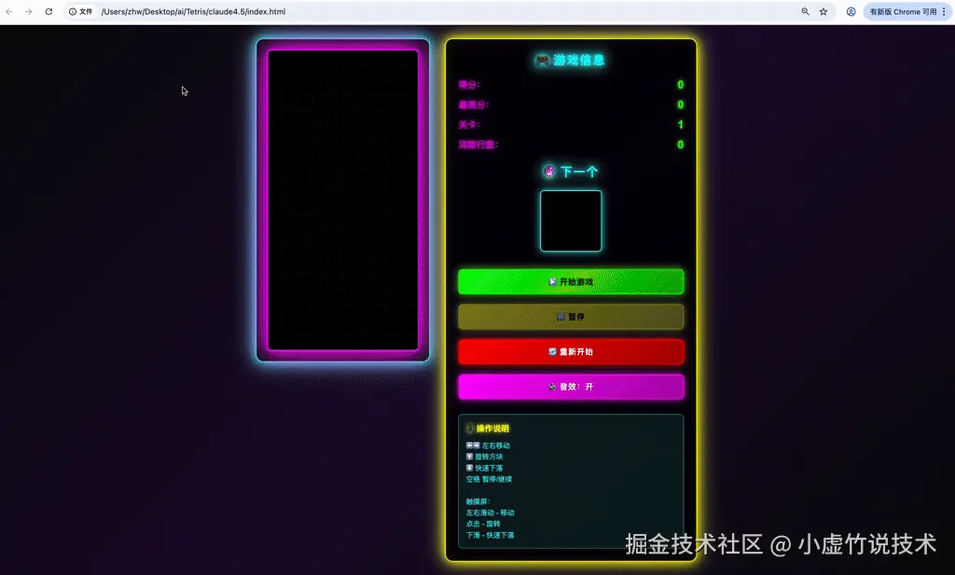Screen dimensions: 955x575
Task: Click the page reload icon in the toolbar
Action: (x=48, y=12)
